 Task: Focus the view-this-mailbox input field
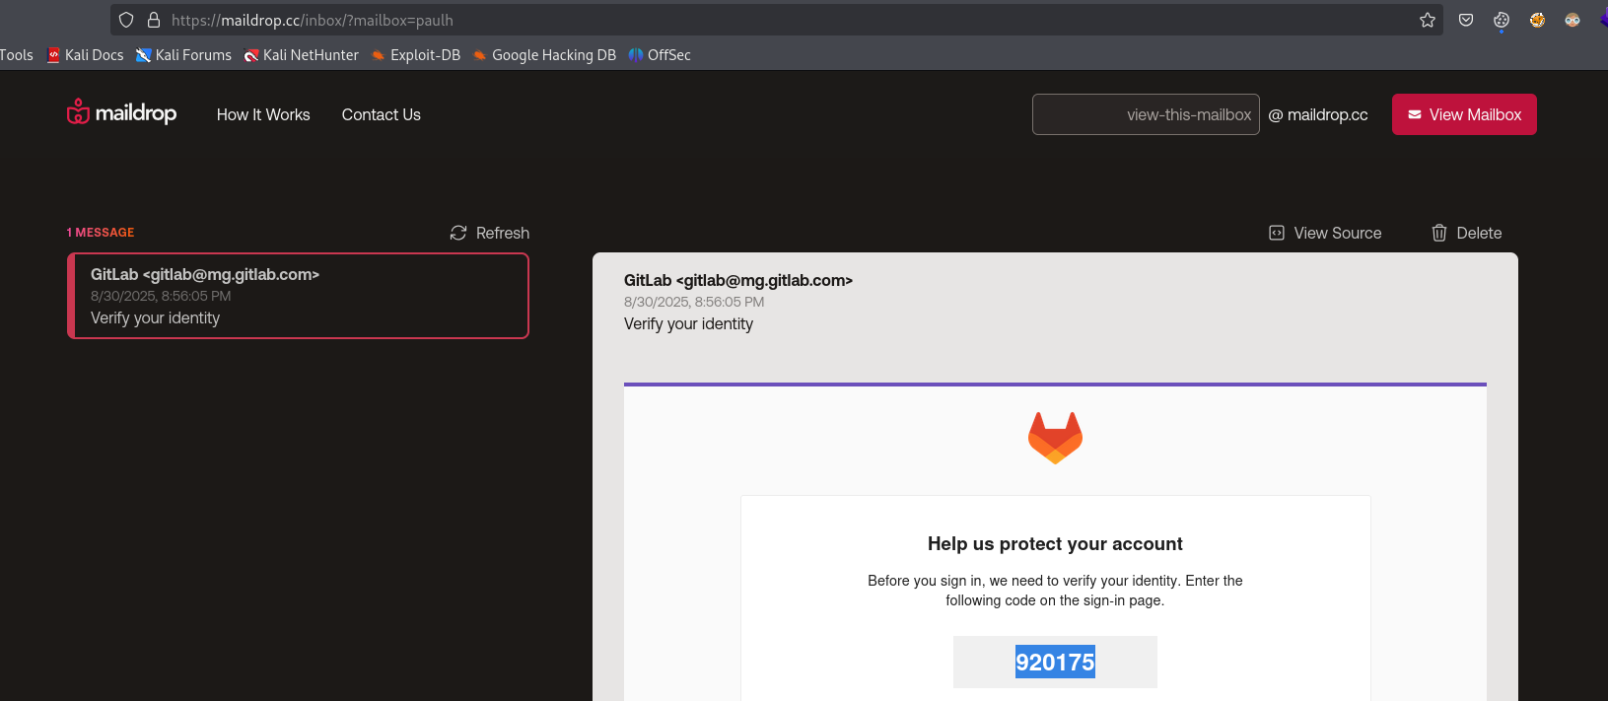tap(1146, 114)
